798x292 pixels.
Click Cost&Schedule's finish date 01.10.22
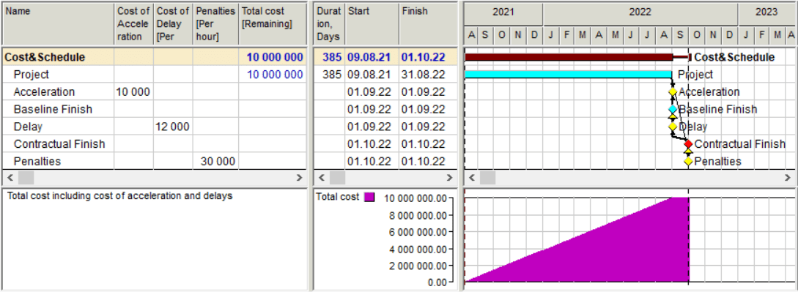pos(429,57)
